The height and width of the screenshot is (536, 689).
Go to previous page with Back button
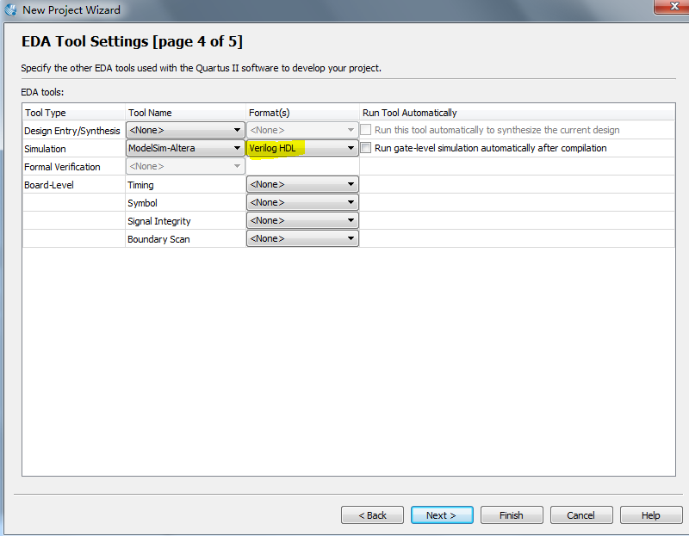pos(372,515)
